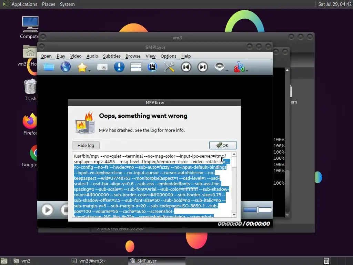Open the playlist icon in toolbar
This screenshot has height=265, width=353.
coord(136,67)
